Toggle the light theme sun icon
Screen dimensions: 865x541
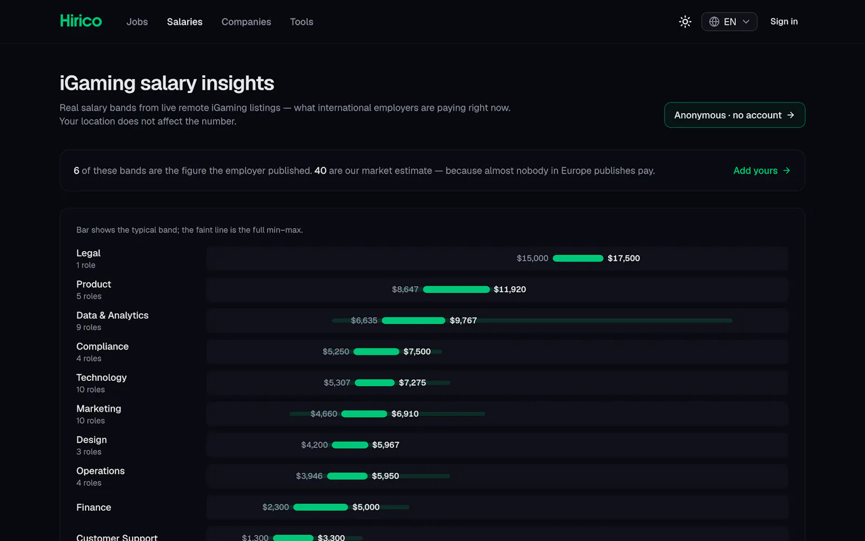click(x=685, y=22)
